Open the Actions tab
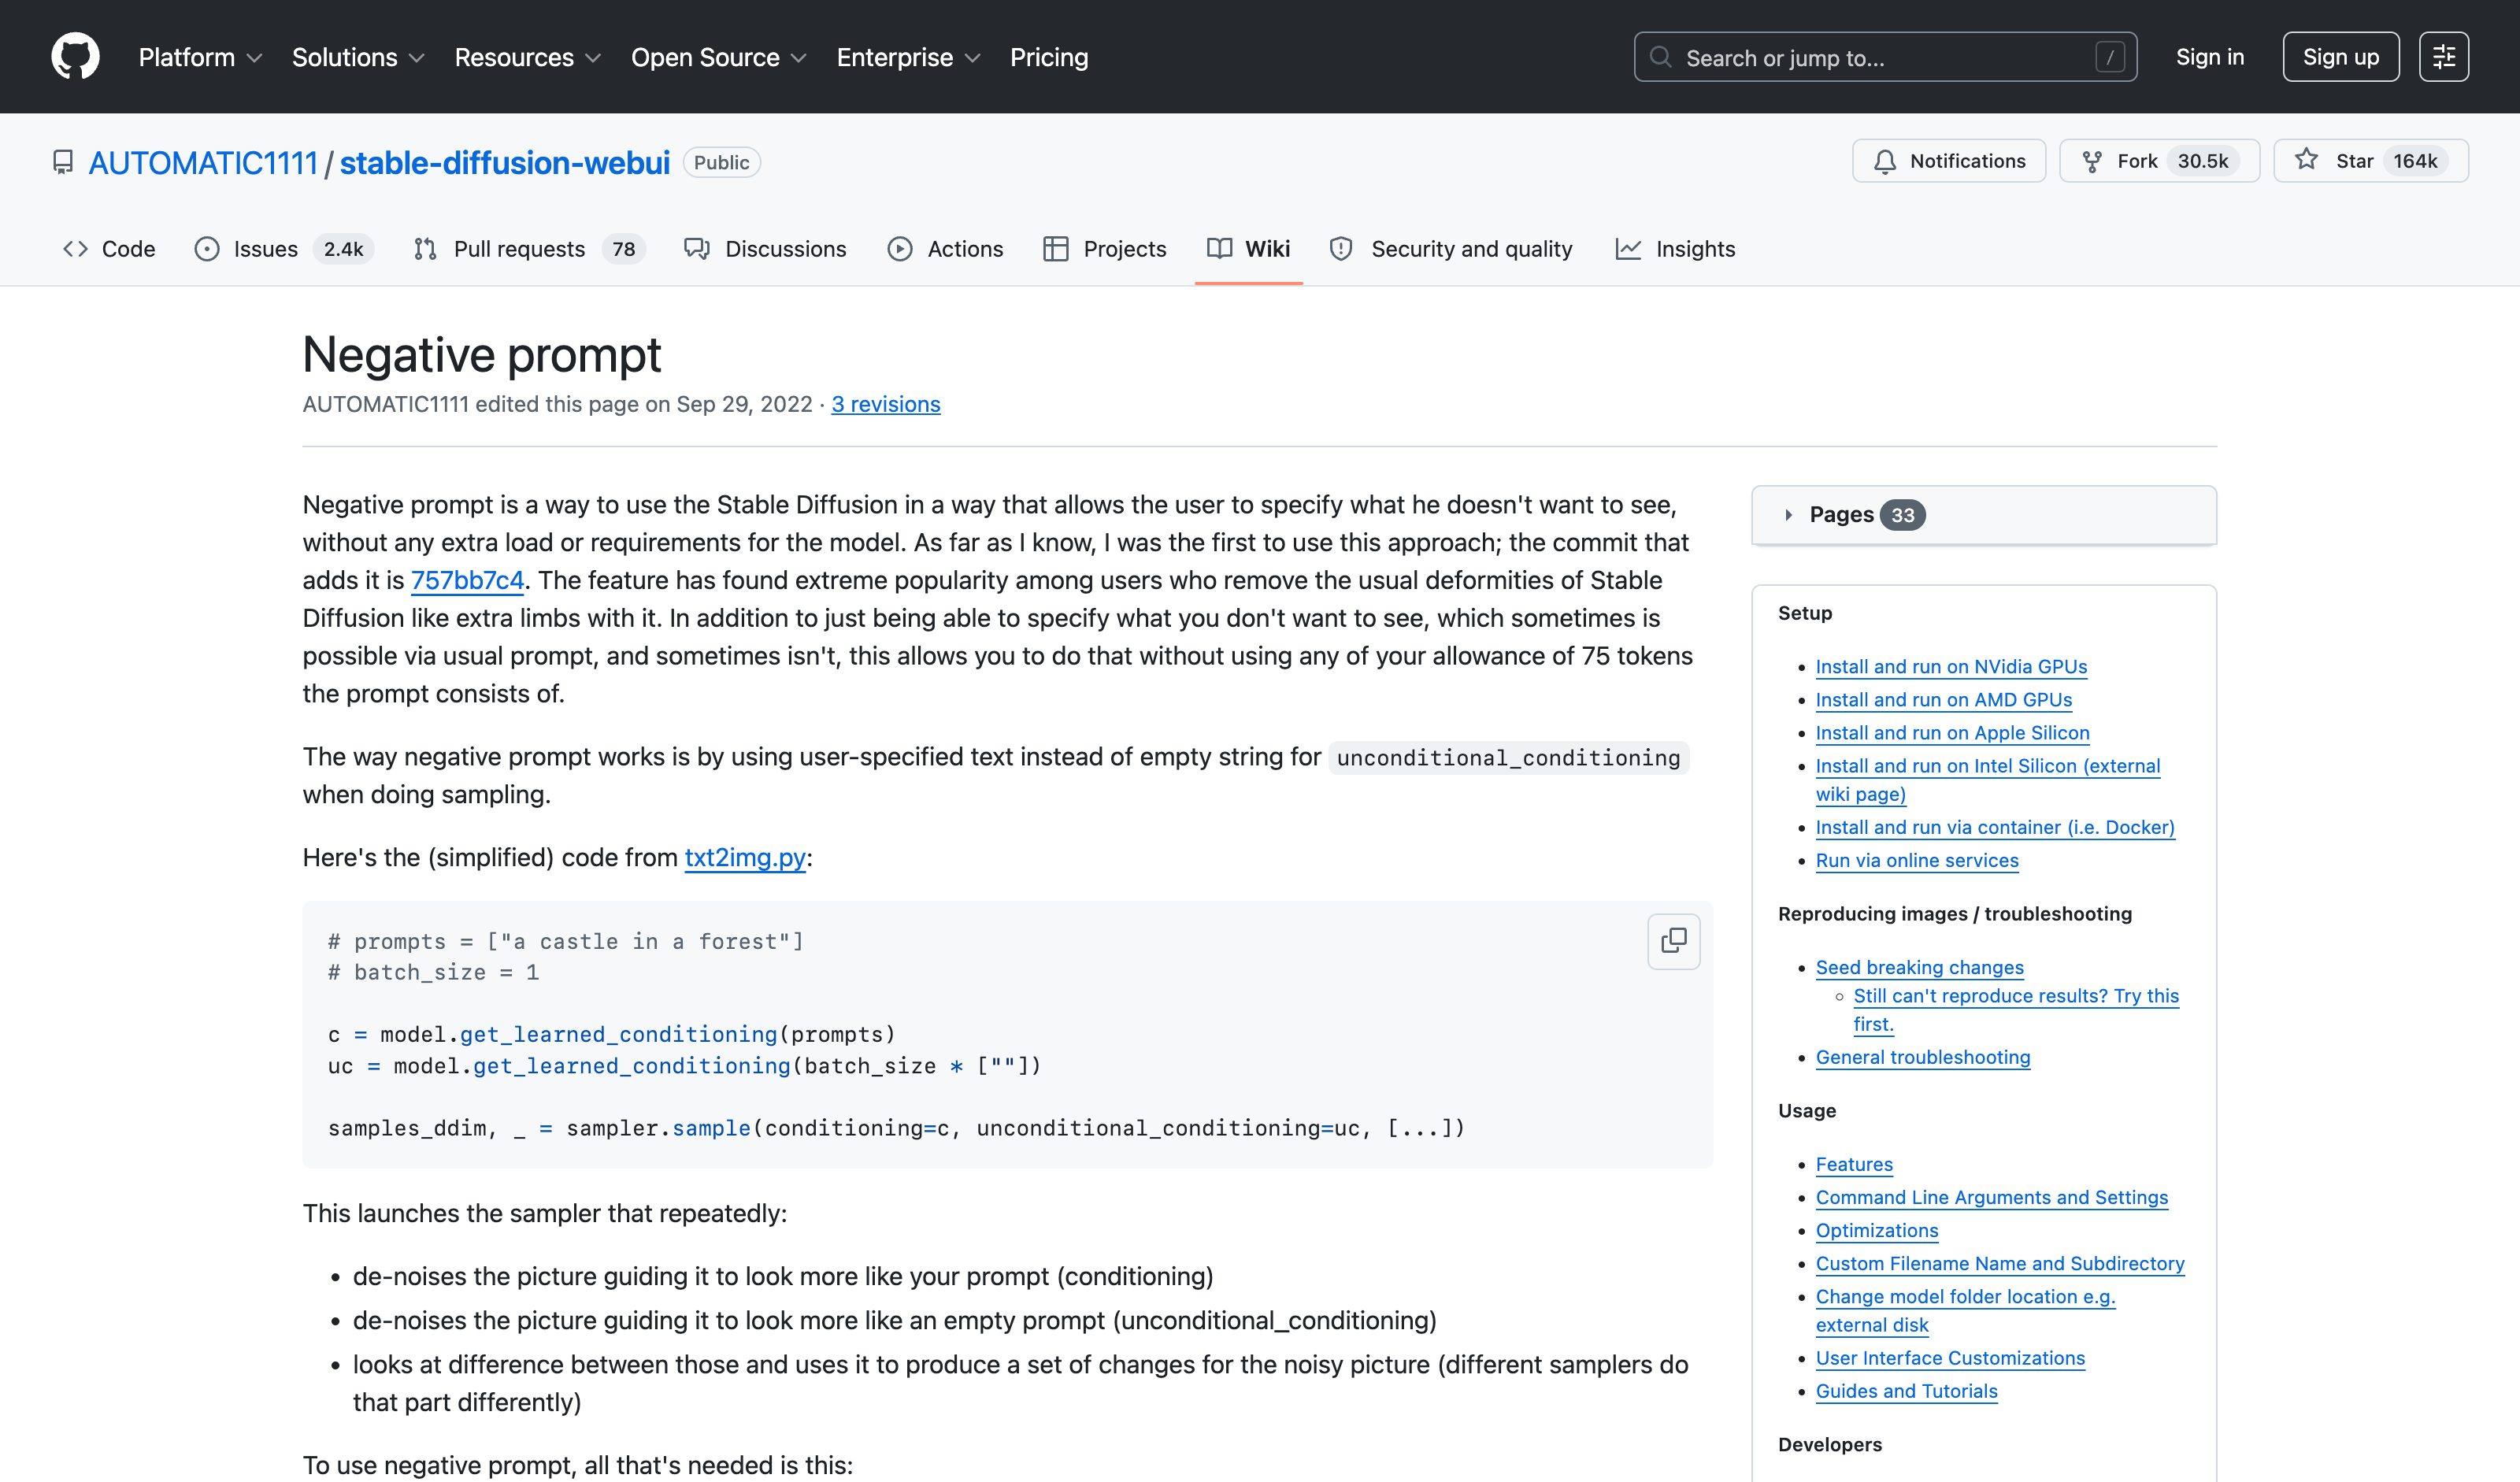 (x=945, y=249)
